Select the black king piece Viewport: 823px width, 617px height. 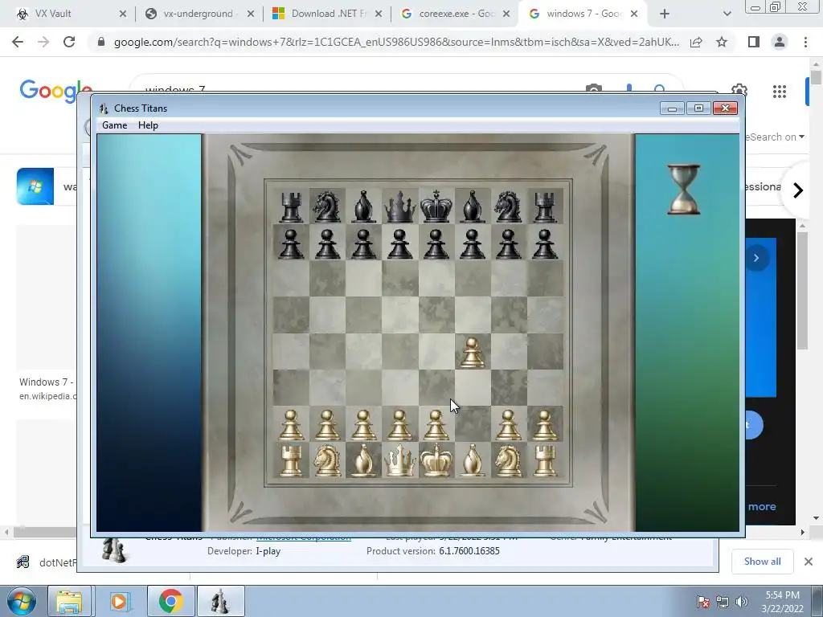pyautogui.click(x=436, y=206)
